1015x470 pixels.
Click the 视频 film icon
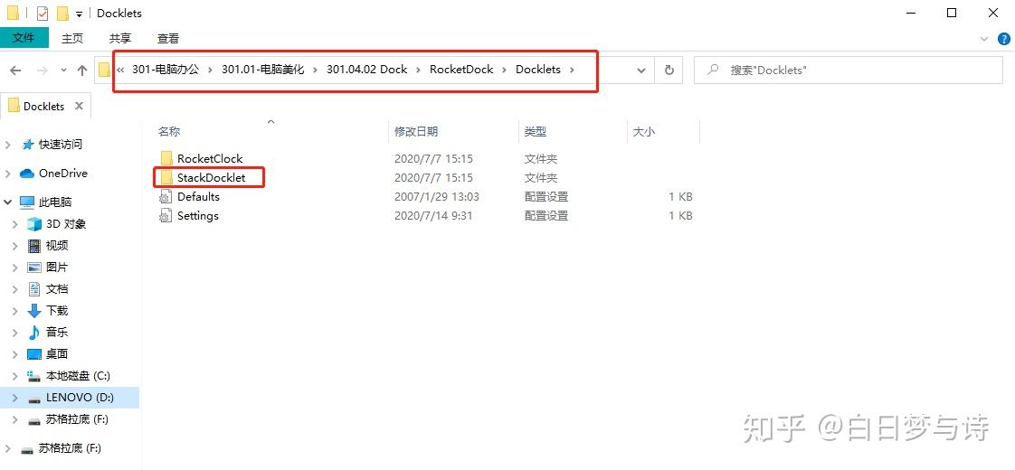tap(34, 246)
